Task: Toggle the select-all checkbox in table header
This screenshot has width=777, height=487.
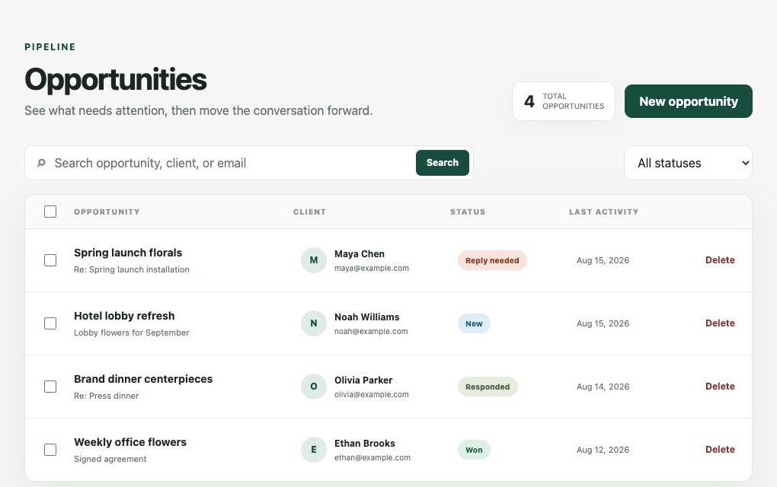Action: point(50,212)
